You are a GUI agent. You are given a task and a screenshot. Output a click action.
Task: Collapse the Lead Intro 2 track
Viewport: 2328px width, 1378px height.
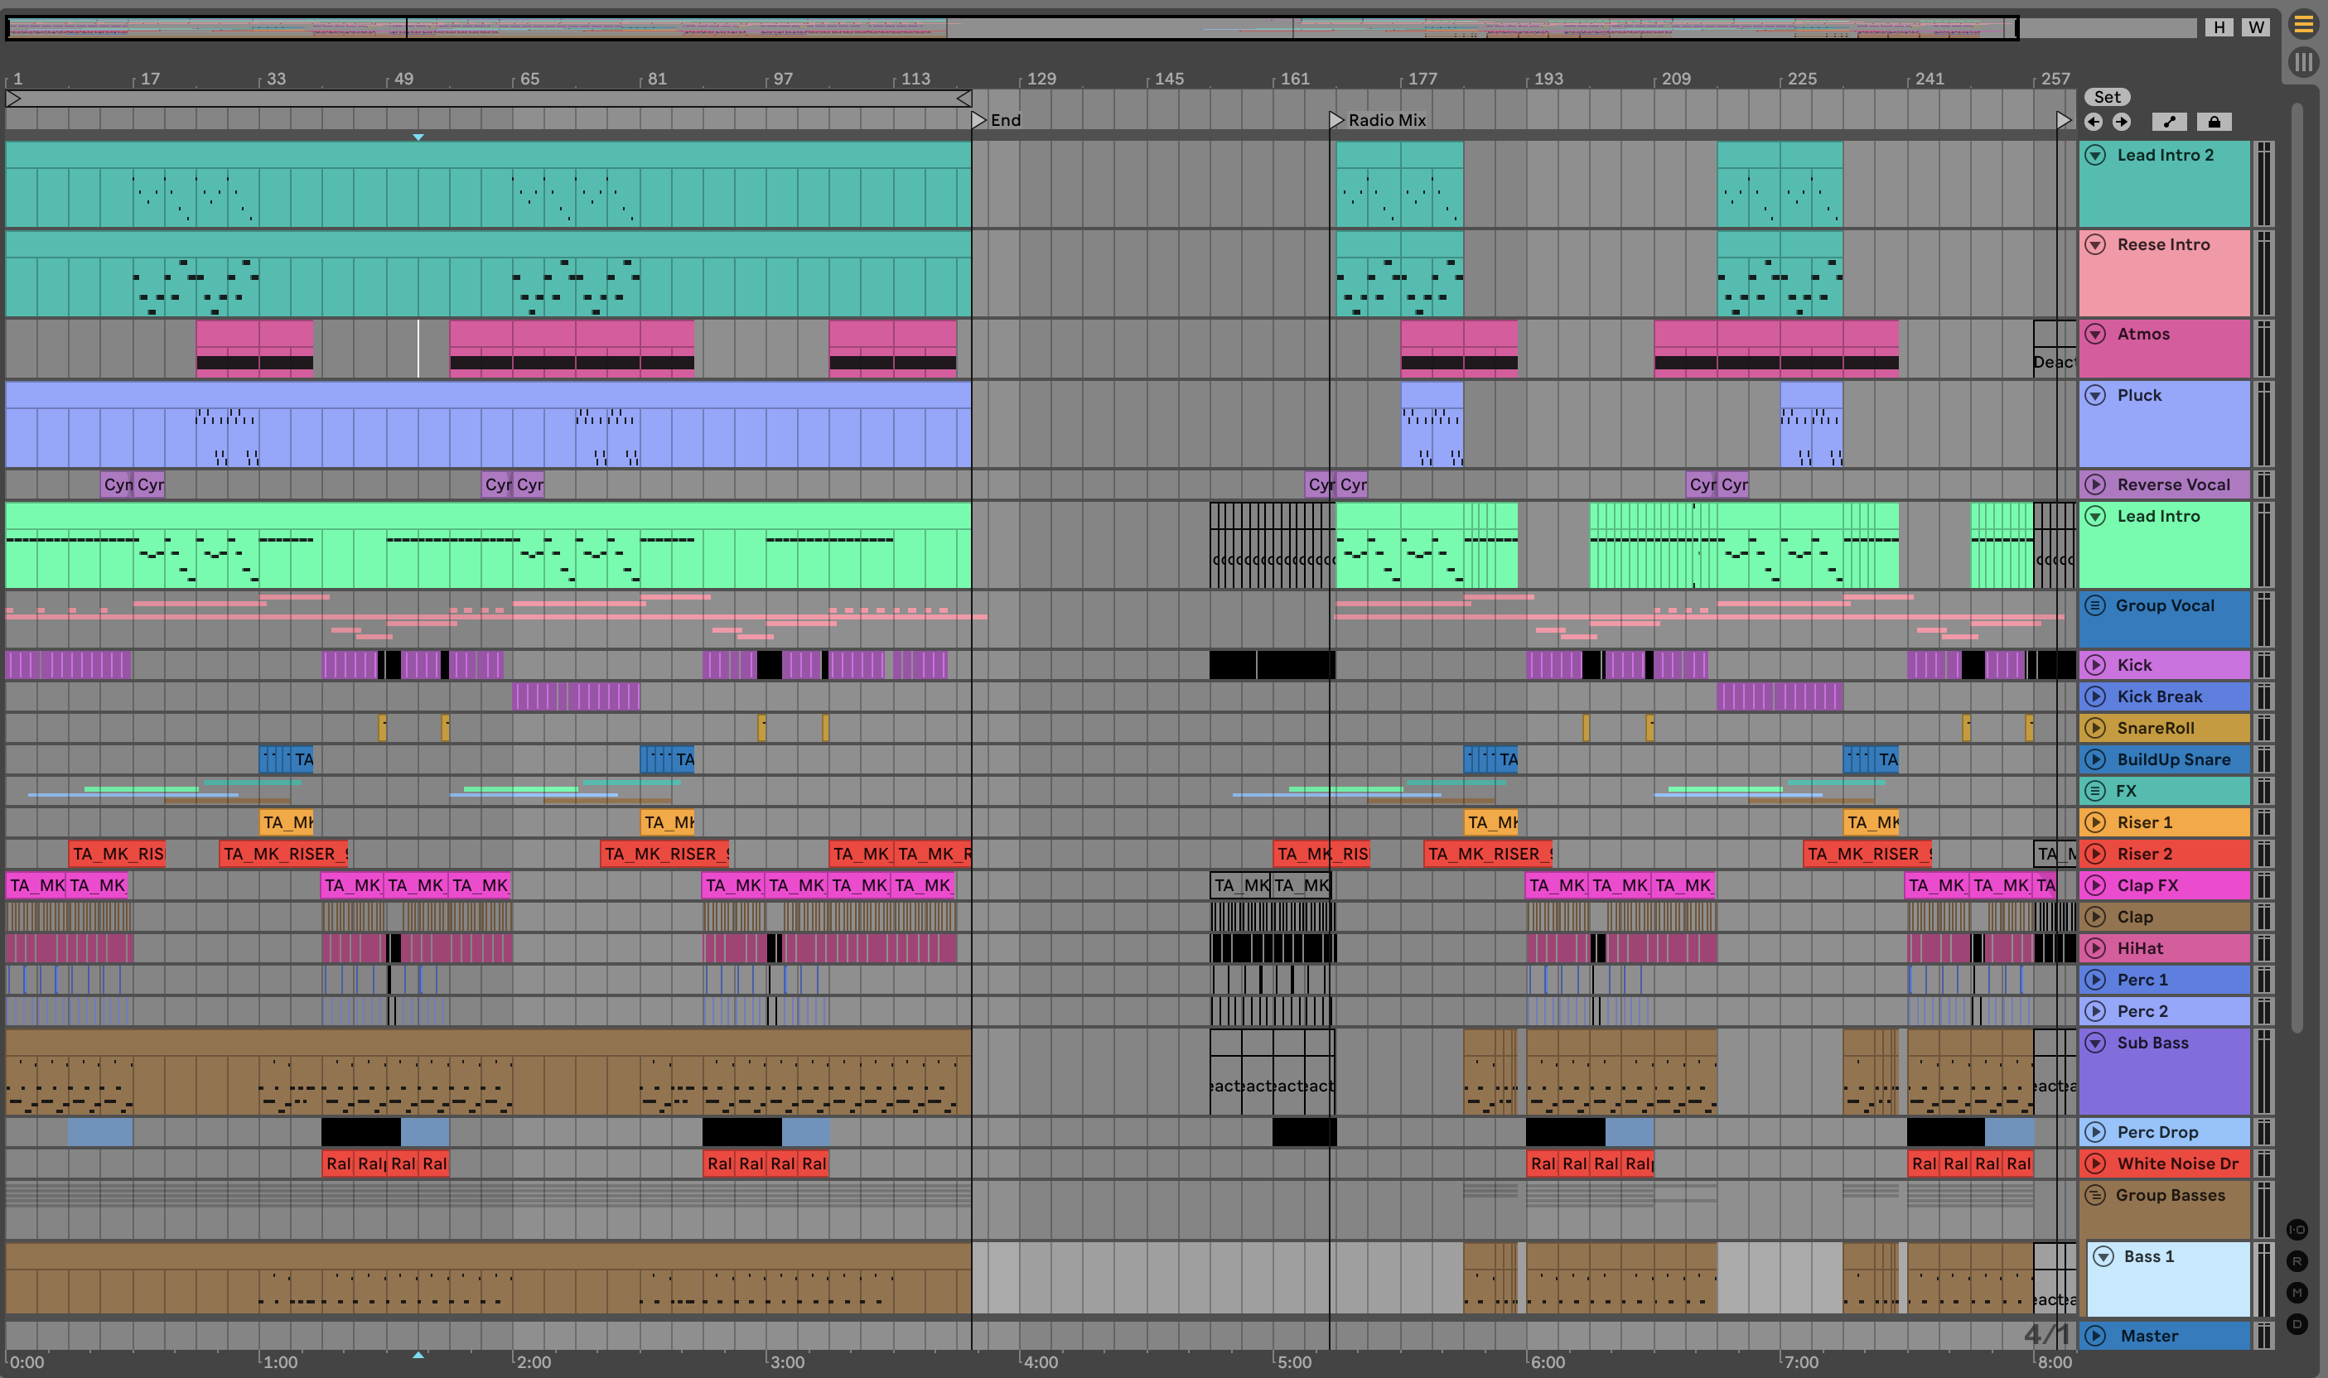(2096, 155)
